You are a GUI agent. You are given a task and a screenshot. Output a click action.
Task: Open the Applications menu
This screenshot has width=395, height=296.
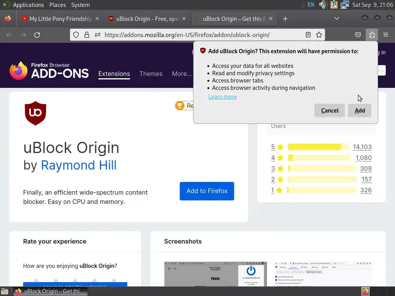(28, 5)
